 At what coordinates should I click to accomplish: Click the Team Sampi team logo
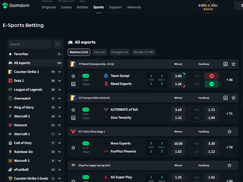[x=106, y=76]
